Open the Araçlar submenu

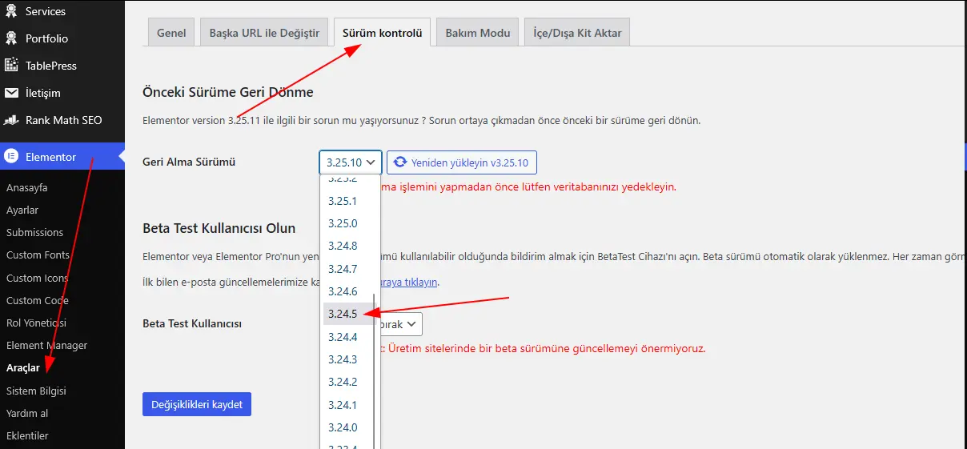pyautogui.click(x=23, y=368)
